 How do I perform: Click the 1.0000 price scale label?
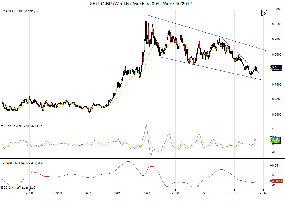[x=277, y=9]
